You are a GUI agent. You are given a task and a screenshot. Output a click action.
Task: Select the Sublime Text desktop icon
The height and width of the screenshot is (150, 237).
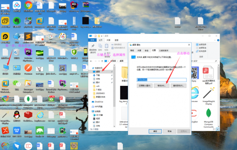28,38
